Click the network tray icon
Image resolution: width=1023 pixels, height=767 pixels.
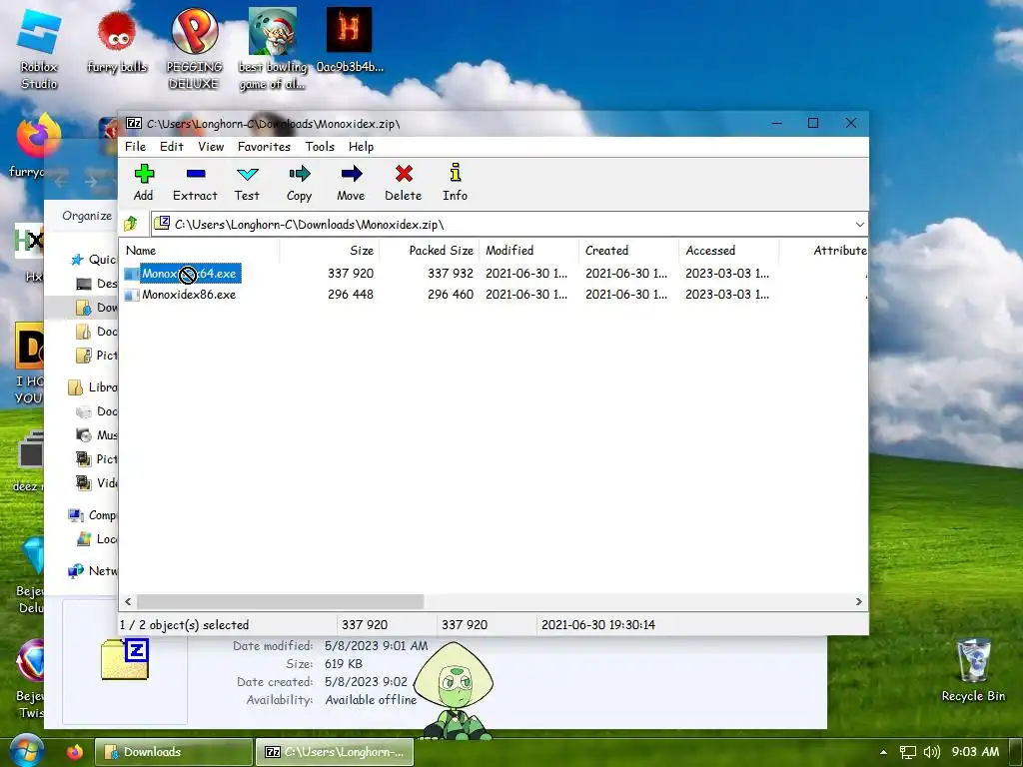point(907,752)
